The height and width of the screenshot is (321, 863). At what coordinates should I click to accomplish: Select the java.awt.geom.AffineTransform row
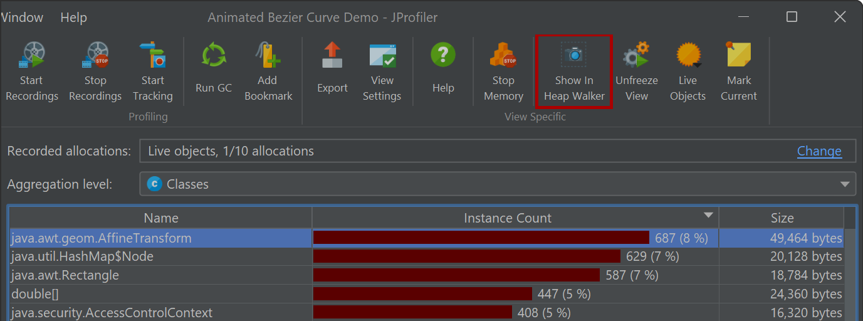pos(427,238)
